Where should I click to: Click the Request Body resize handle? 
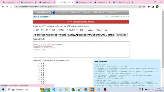[x=129, y=57]
